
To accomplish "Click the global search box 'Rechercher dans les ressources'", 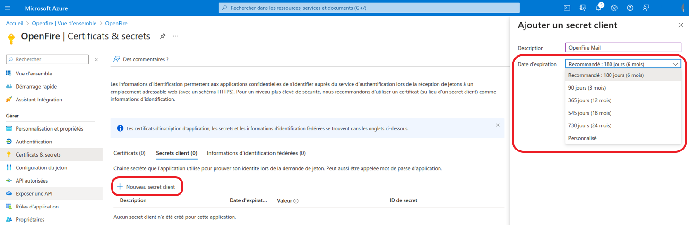I will 370,8.
